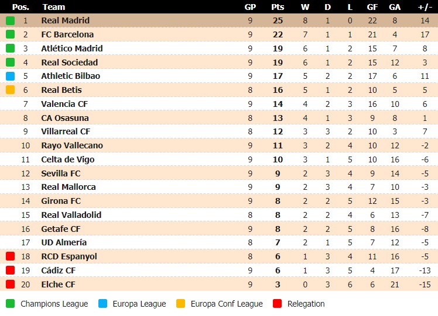Open the Villarreal CF team link

tap(66, 131)
